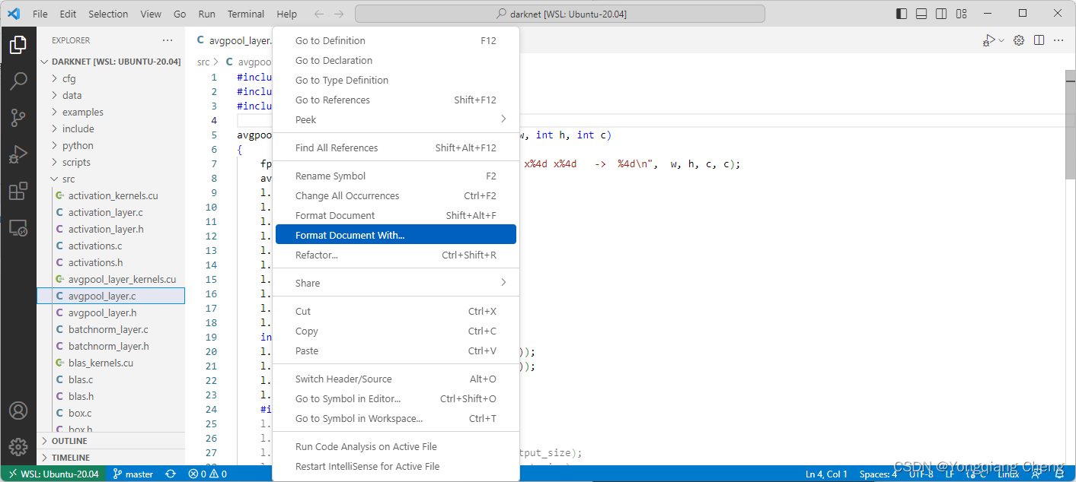
Task: Open avgpool_layer.h file
Action: (110, 312)
